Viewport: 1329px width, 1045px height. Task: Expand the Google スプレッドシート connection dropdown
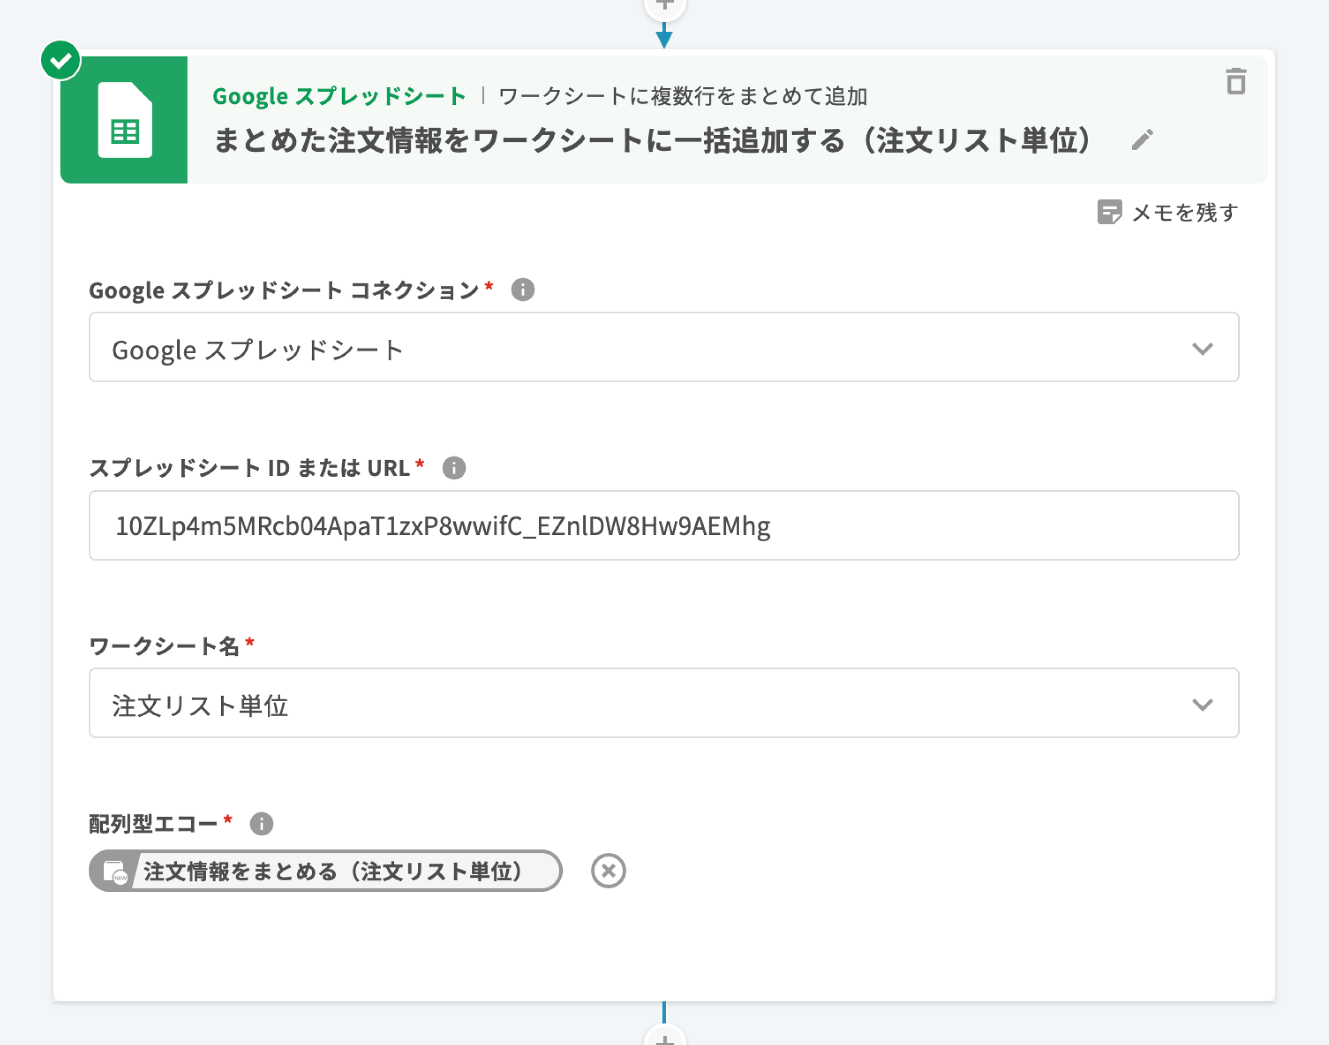point(1202,348)
